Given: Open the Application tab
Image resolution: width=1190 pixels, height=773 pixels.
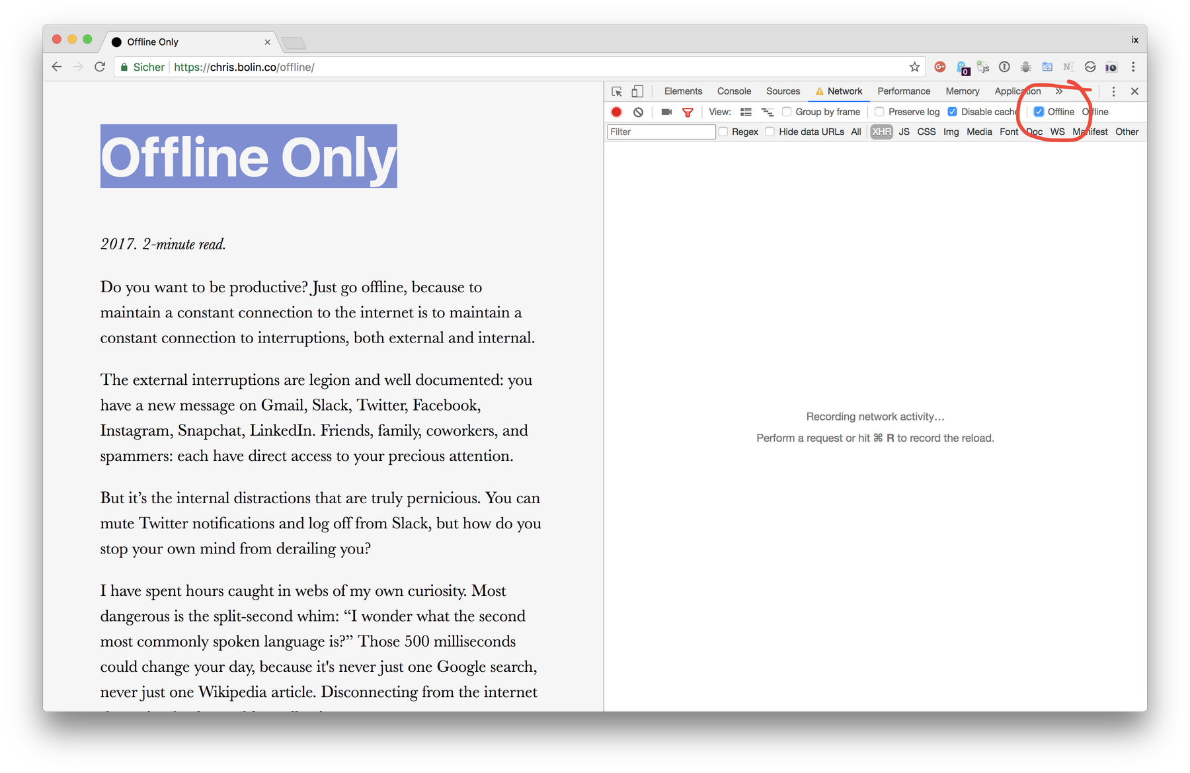Looking at the screenshot, I should point(1017,91).
